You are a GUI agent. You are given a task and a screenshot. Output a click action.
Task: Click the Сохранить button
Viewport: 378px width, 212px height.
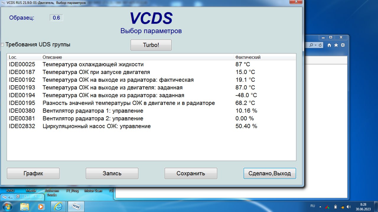[x=191, y=173]
